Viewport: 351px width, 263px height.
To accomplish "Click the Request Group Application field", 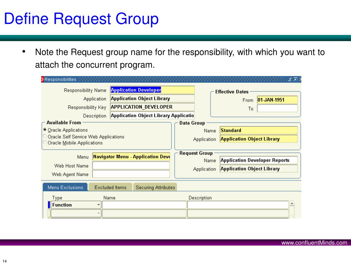I will (x=258, y=168).
